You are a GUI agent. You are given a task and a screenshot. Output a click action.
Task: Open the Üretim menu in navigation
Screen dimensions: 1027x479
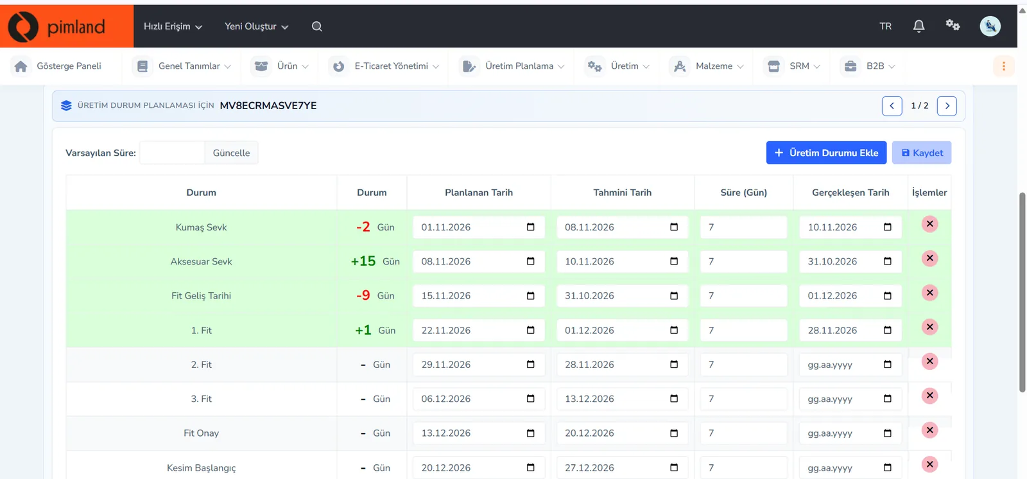pos(617,66)
